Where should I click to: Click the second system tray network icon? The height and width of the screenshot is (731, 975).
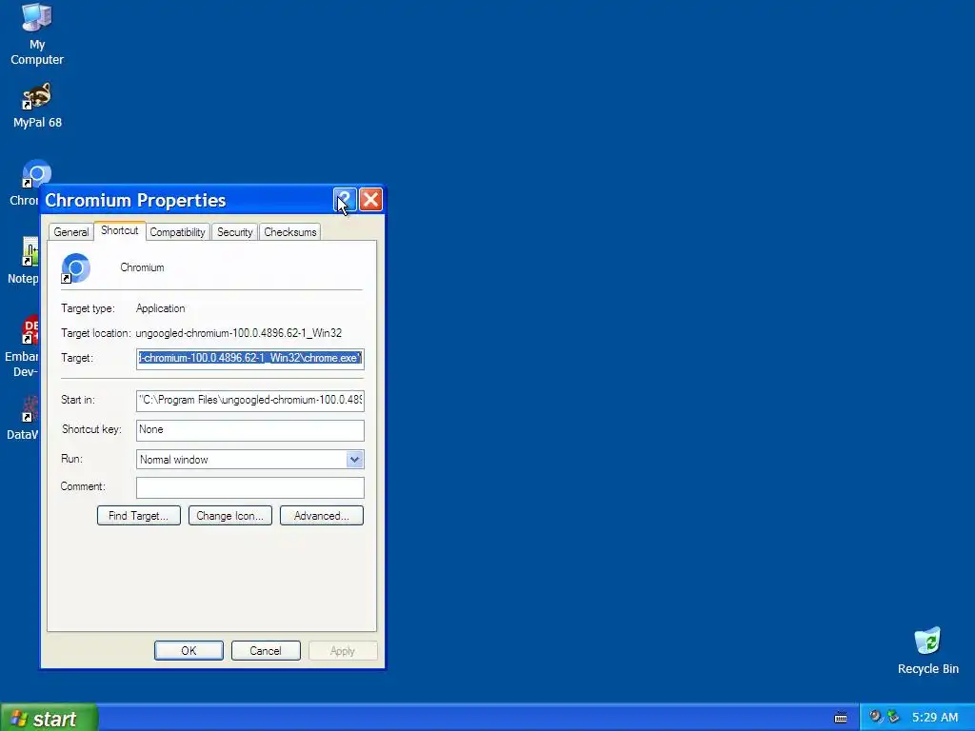(x=893, y=717)
